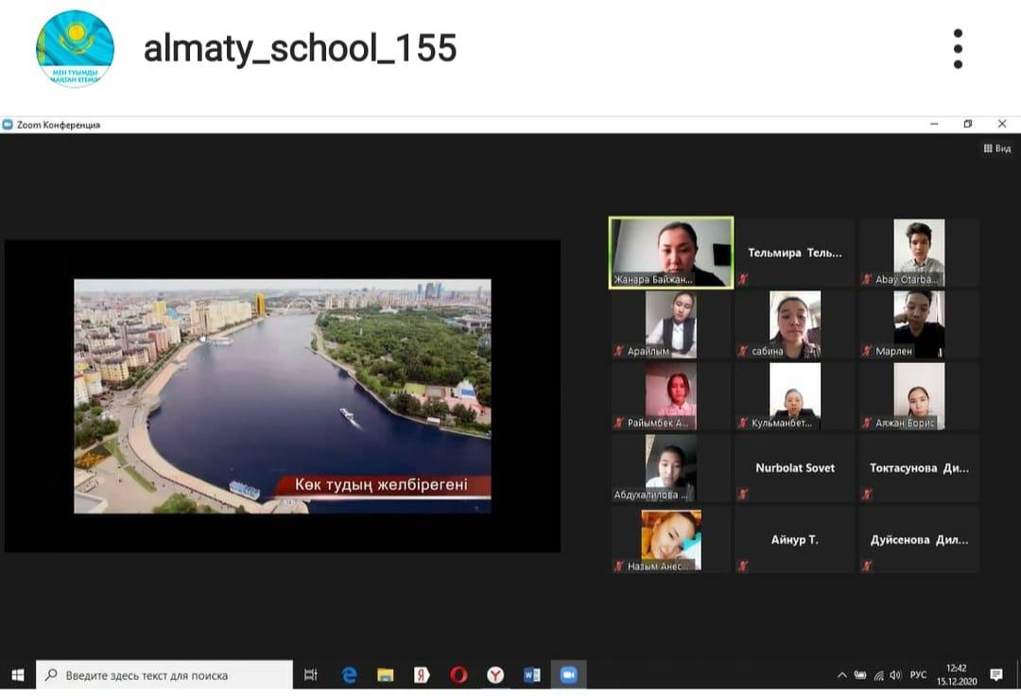The width and height of the screenshot is (1021, 696).
Task: Open the Вид view options menu
Action: click(997, 148)
